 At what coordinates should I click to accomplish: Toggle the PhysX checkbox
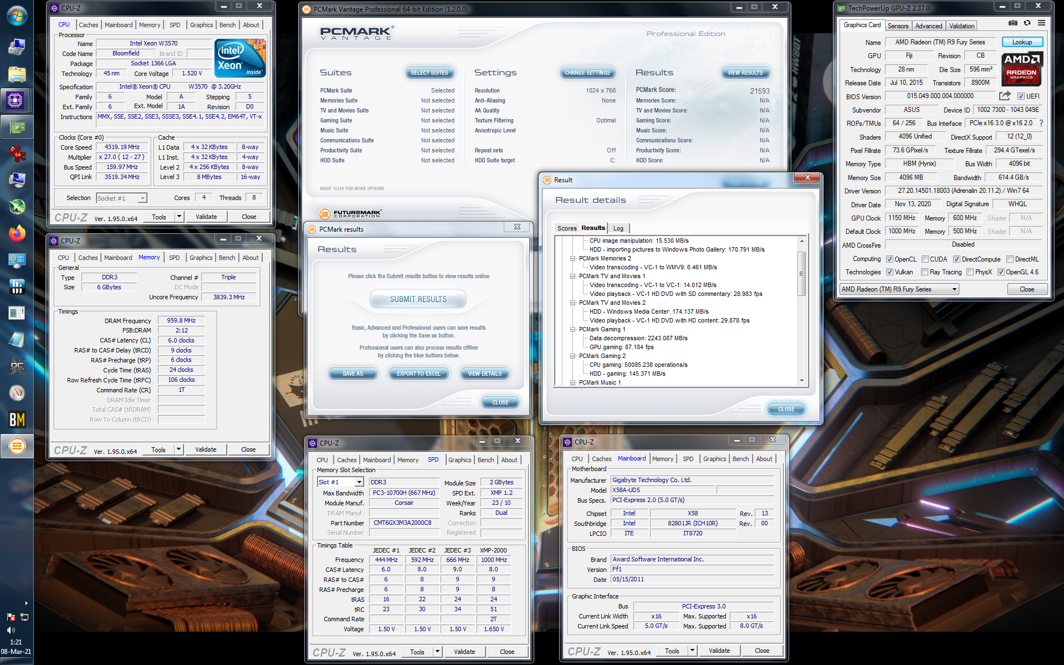pos(970,272)
